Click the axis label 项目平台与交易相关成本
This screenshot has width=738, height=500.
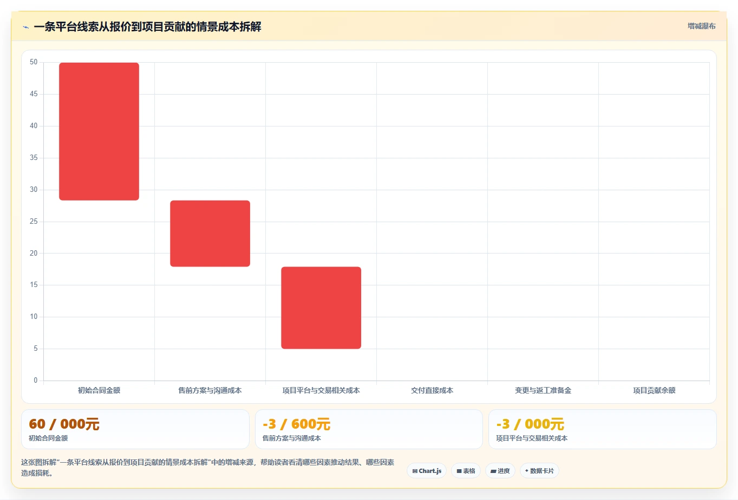pyautogui.click(x=321, y=390)
